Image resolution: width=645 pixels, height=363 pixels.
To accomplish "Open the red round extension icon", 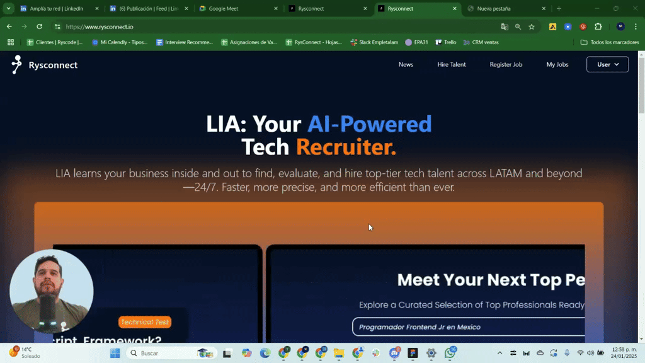I will pyautogui.click(x=583, y=26).
